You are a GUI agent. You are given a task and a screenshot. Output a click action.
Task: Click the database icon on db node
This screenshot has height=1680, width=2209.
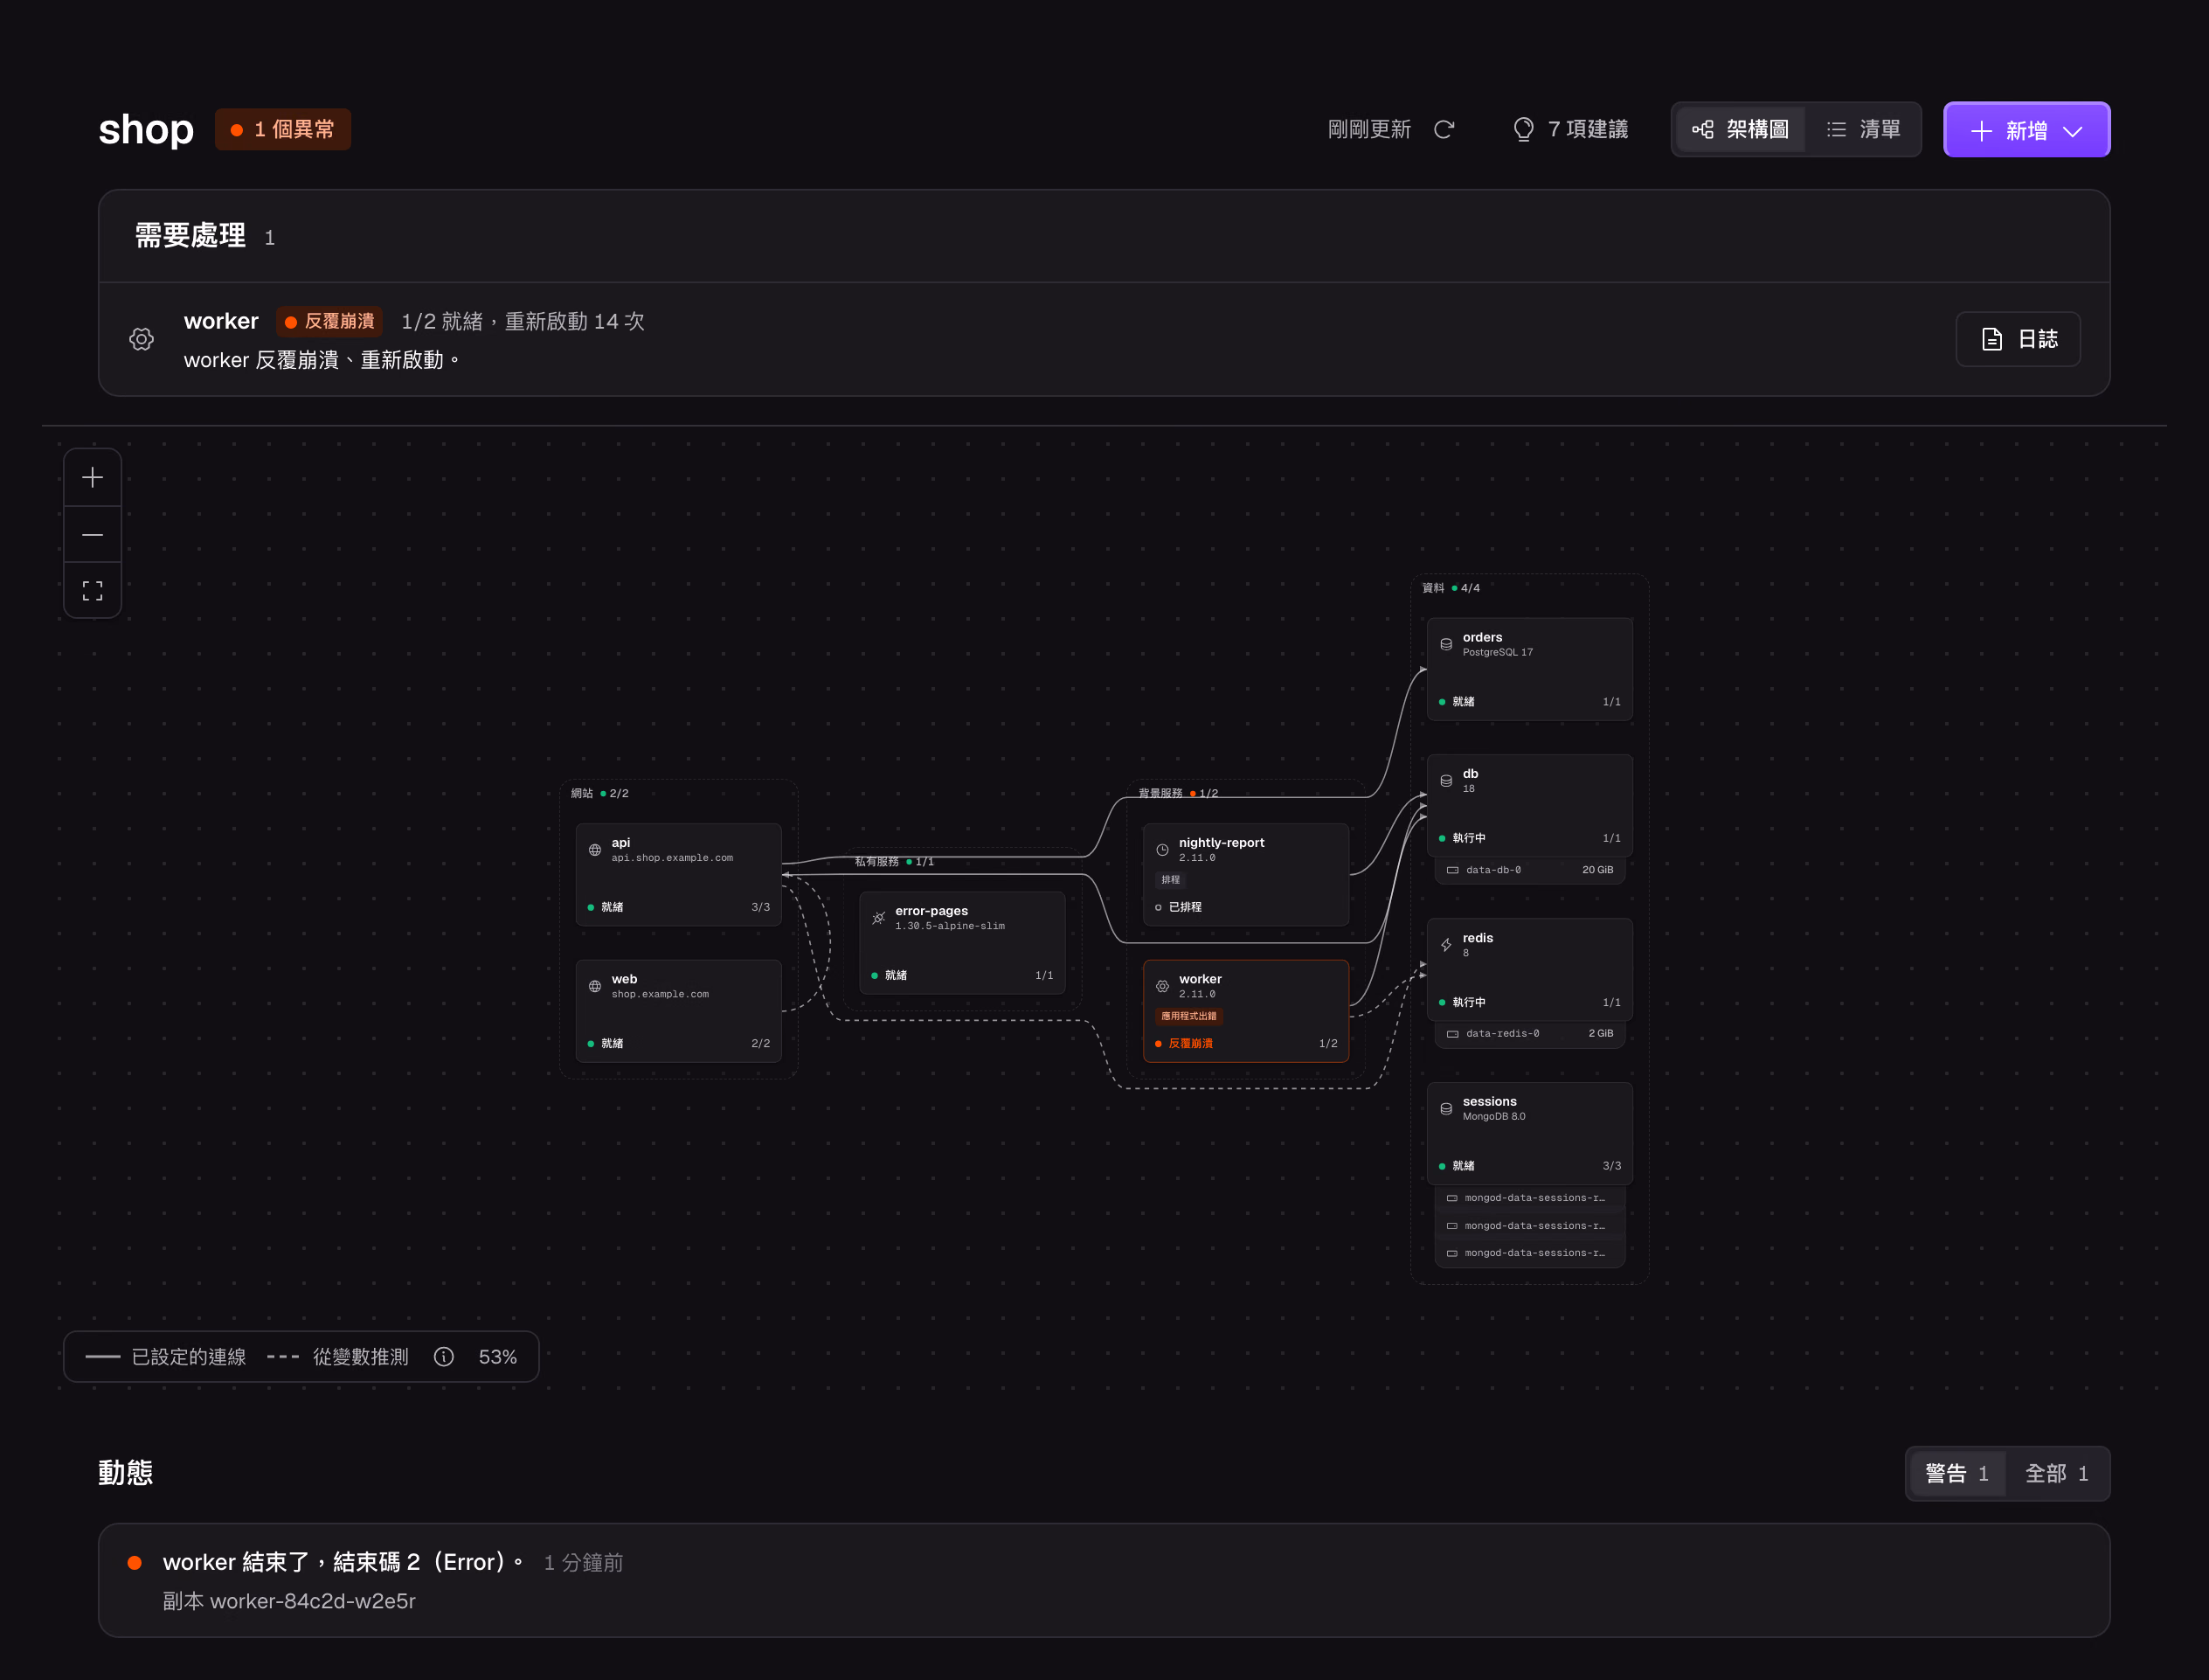point(1446,781)
